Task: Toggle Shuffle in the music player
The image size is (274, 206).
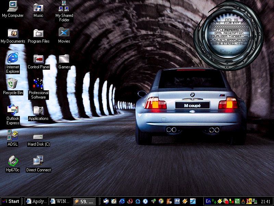Action: [216, 30]
